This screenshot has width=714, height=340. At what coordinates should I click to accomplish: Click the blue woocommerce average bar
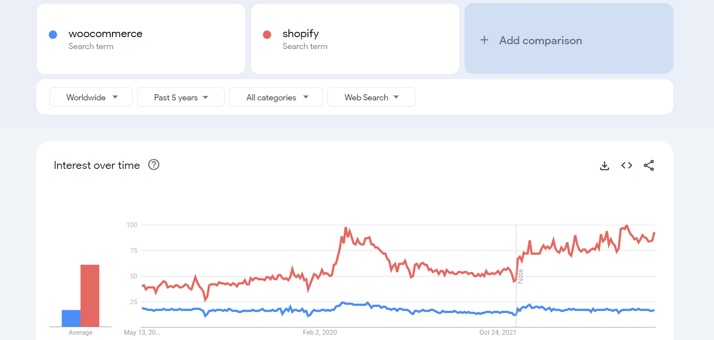pos(71,318)
